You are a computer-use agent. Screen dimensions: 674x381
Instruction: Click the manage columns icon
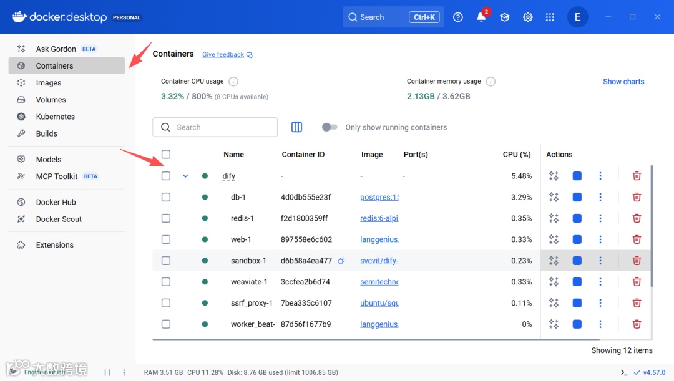[x=296, y=127]
